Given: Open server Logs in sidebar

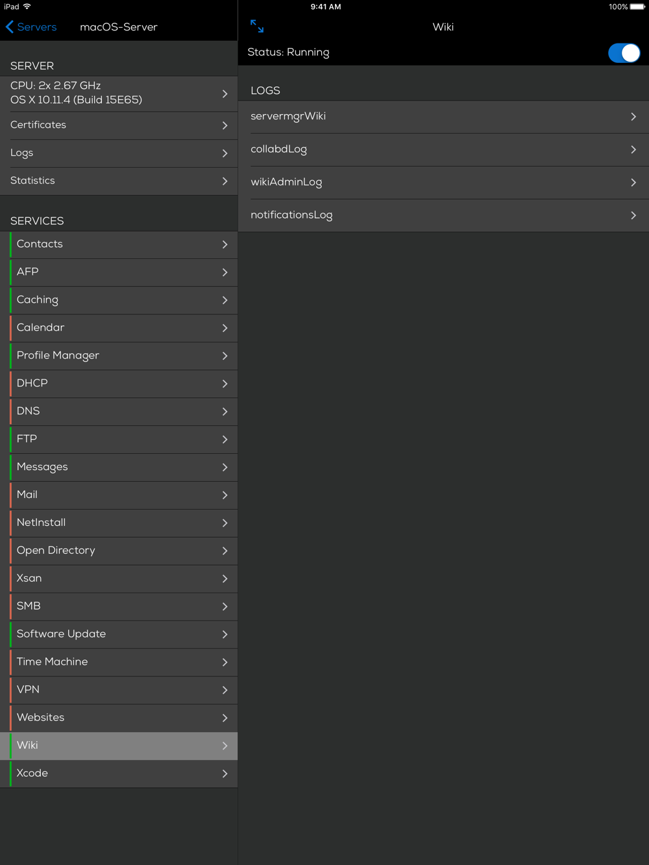Looking at the screenshot, I should coord(22,153).
